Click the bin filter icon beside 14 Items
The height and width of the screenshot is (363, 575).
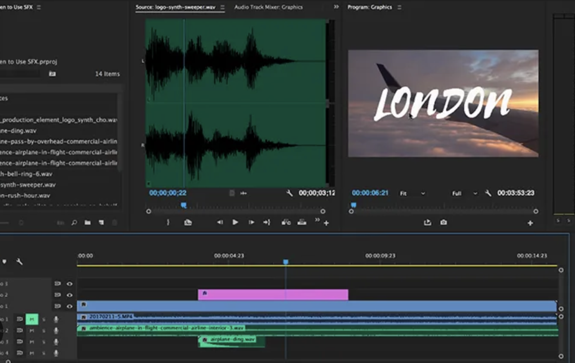coord(52,74)
